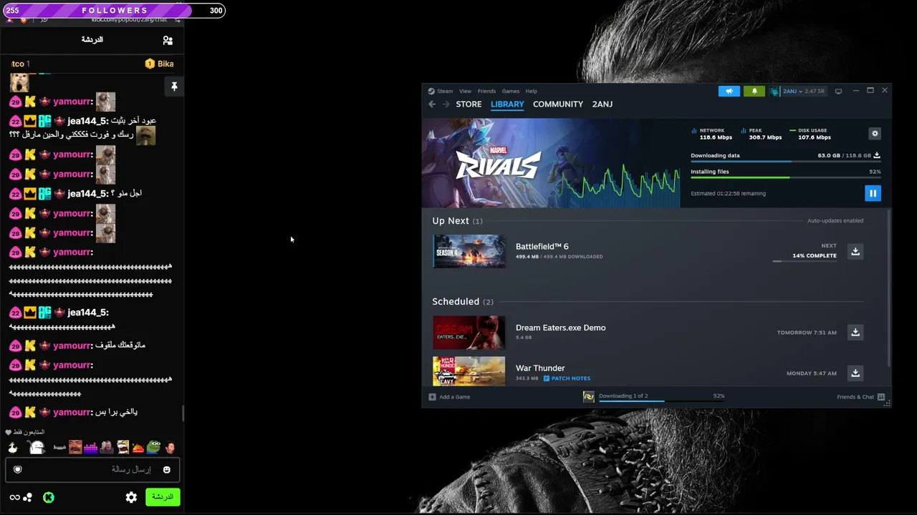Open the Dream Eaters.exe Demo thumbnail

coord(469,333)
